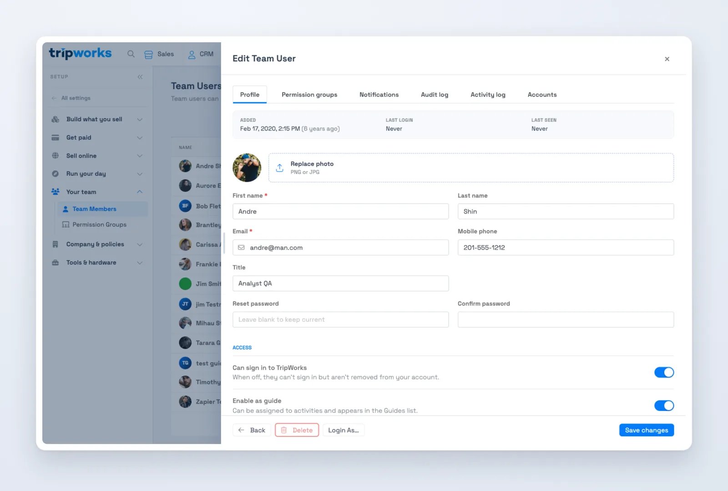Click Save changes button
The width and height of the screenshot is (728, 491).
(647, 430)
